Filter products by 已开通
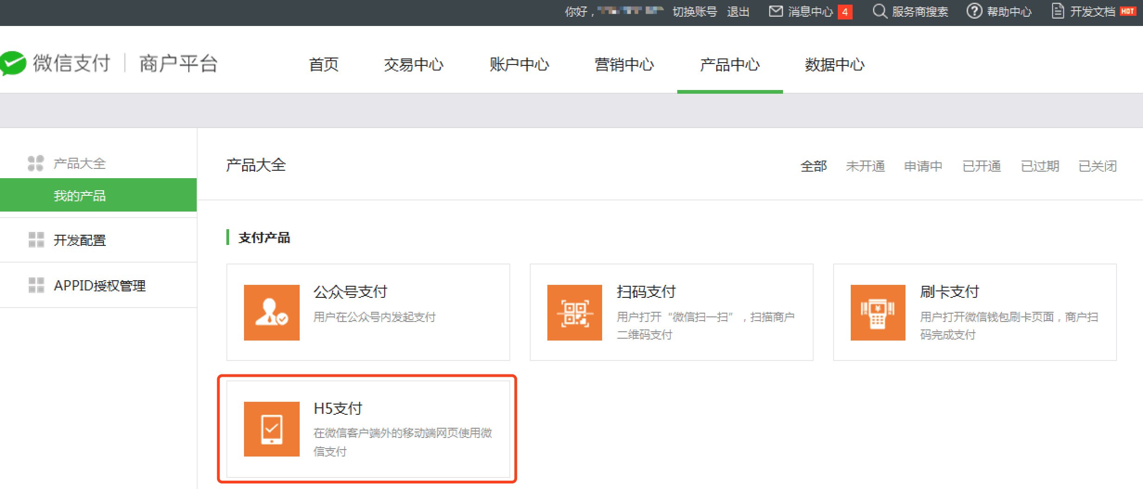The height and width of the screenshot is (489, 1143). tap(982, 166)
